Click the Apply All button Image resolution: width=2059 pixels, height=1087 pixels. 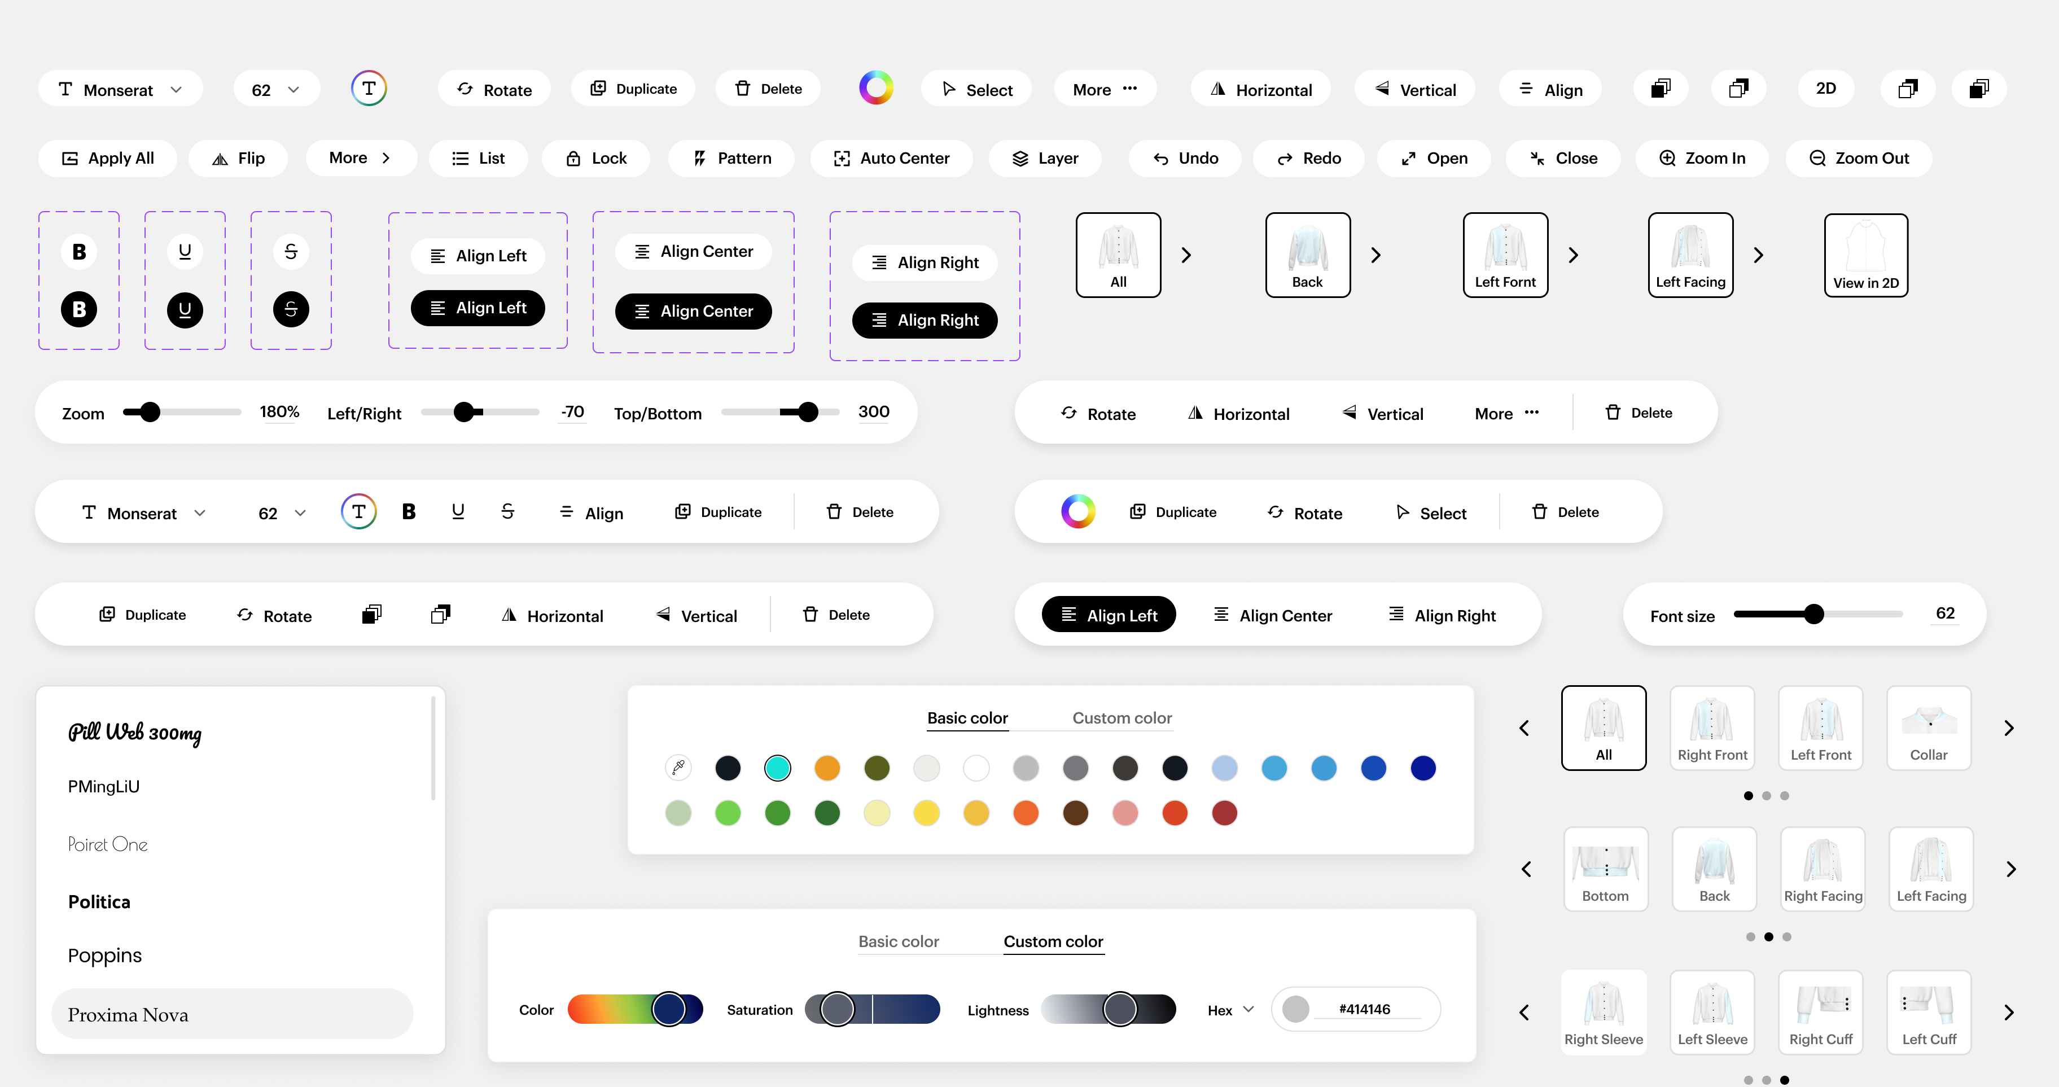(108, 158)
